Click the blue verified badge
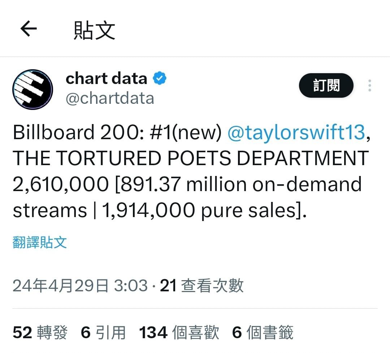390x353 pixels. (160, 78)
